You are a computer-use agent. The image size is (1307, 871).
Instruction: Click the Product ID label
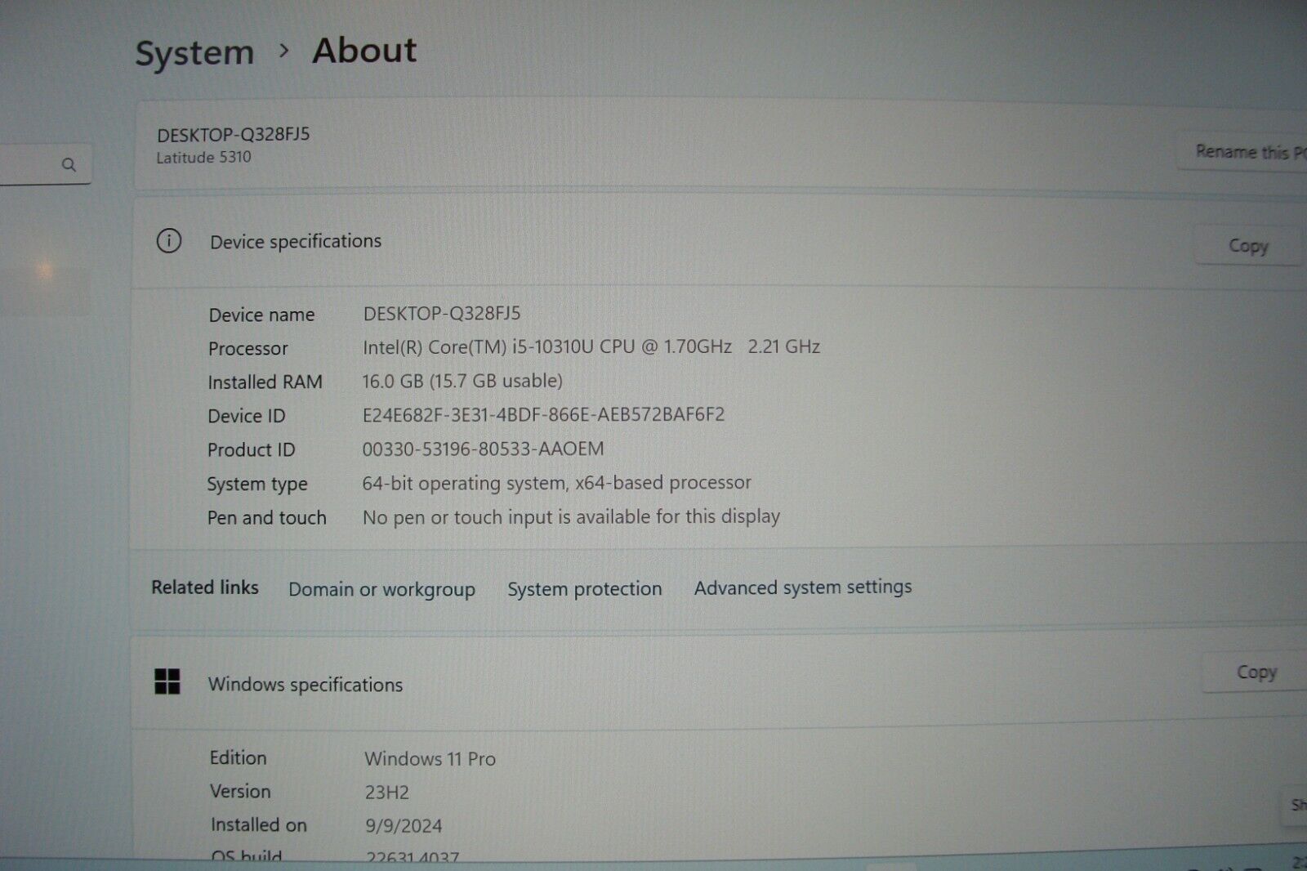pos(251,450)
